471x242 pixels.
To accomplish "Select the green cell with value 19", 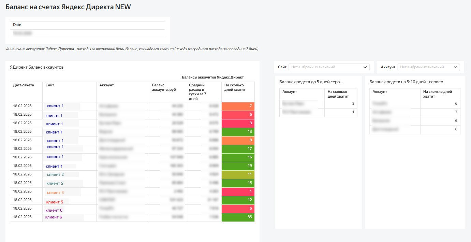I will [238, 166].
